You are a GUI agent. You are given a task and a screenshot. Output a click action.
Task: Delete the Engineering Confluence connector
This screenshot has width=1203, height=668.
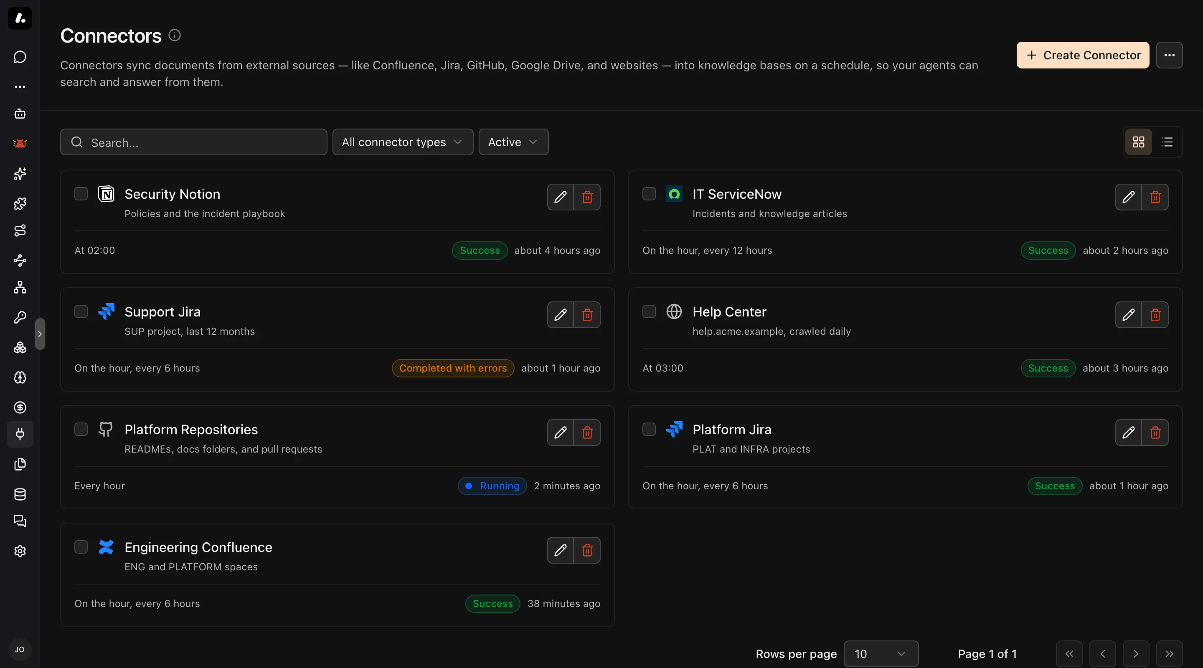pyautogui.click(x=587, y=550)
